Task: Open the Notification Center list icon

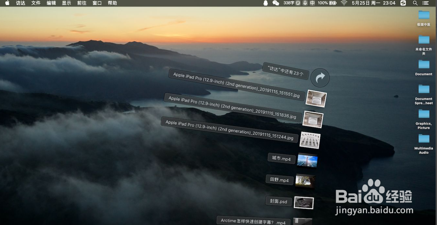Action: (x=425, y=3)
